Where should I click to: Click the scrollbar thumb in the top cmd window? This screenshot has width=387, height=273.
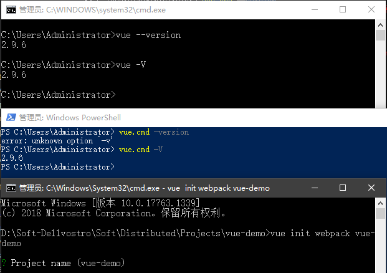[380, 36]
